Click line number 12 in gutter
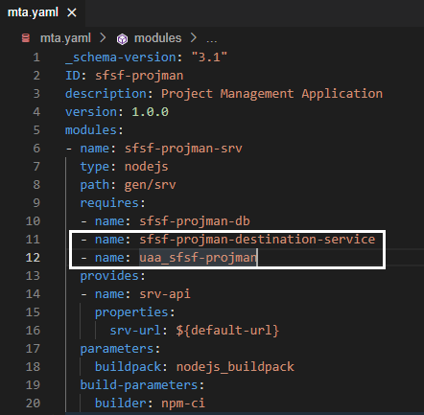424x415 pixels. (x=33, y=258)
